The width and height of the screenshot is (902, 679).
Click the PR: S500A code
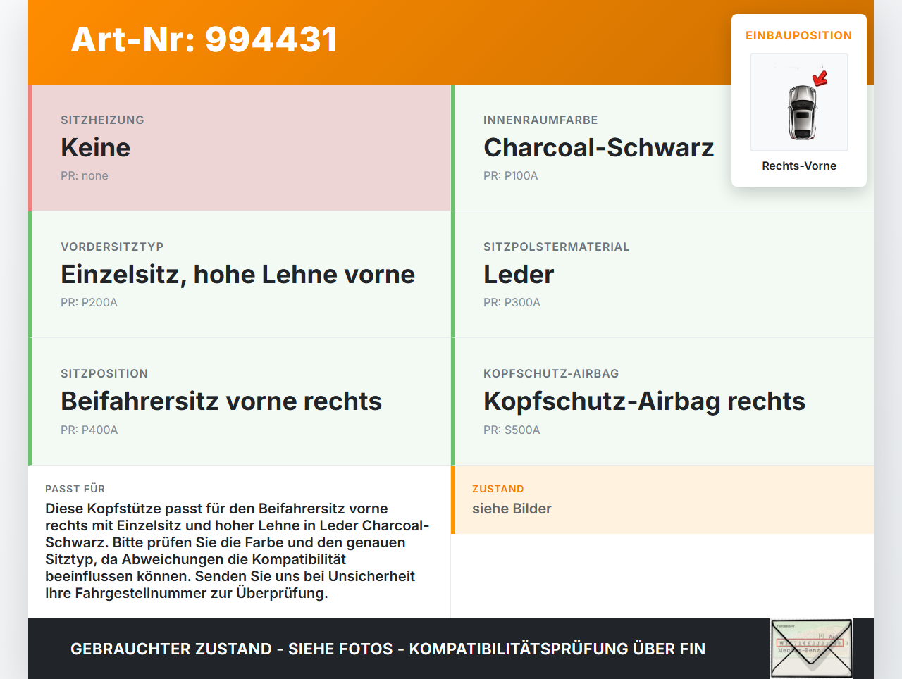(512, 430)
